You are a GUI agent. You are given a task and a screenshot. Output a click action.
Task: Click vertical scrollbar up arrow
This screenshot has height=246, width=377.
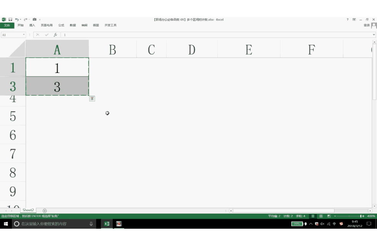[x=374, y=42]
